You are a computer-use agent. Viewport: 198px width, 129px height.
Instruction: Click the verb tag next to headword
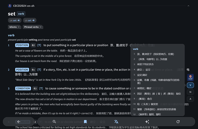pos(21,14)
